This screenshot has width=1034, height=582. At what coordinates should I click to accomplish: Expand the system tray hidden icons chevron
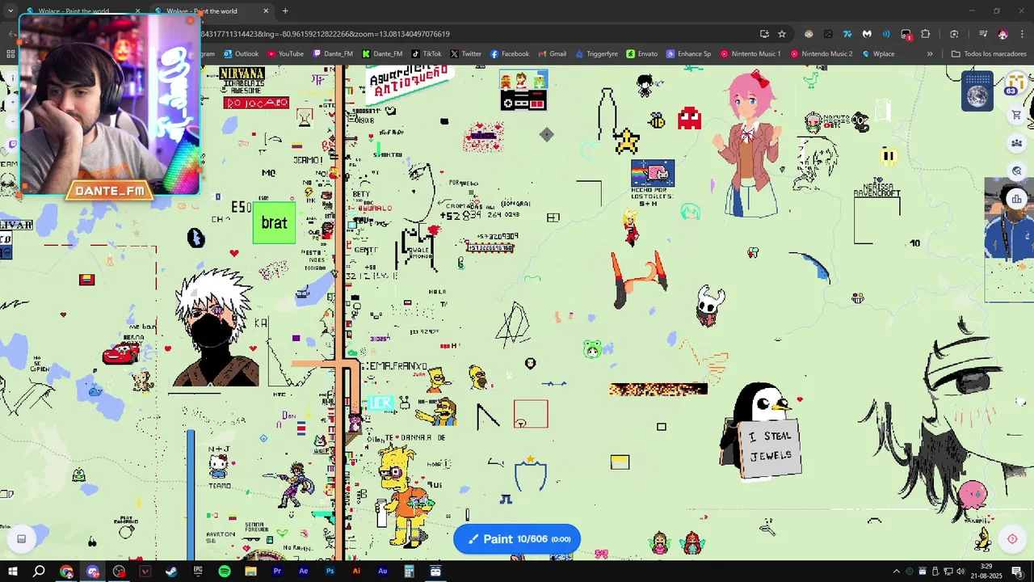(896, 571)
